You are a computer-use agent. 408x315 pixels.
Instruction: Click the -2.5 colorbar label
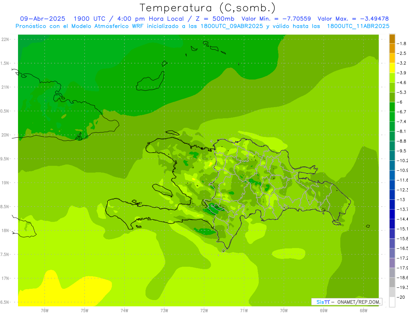coord(402,53)
